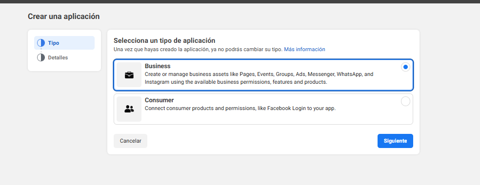Viewport: 480px width, 185px height.
Task: Click the half-circle icon beside Detalles
Action: 41,57
